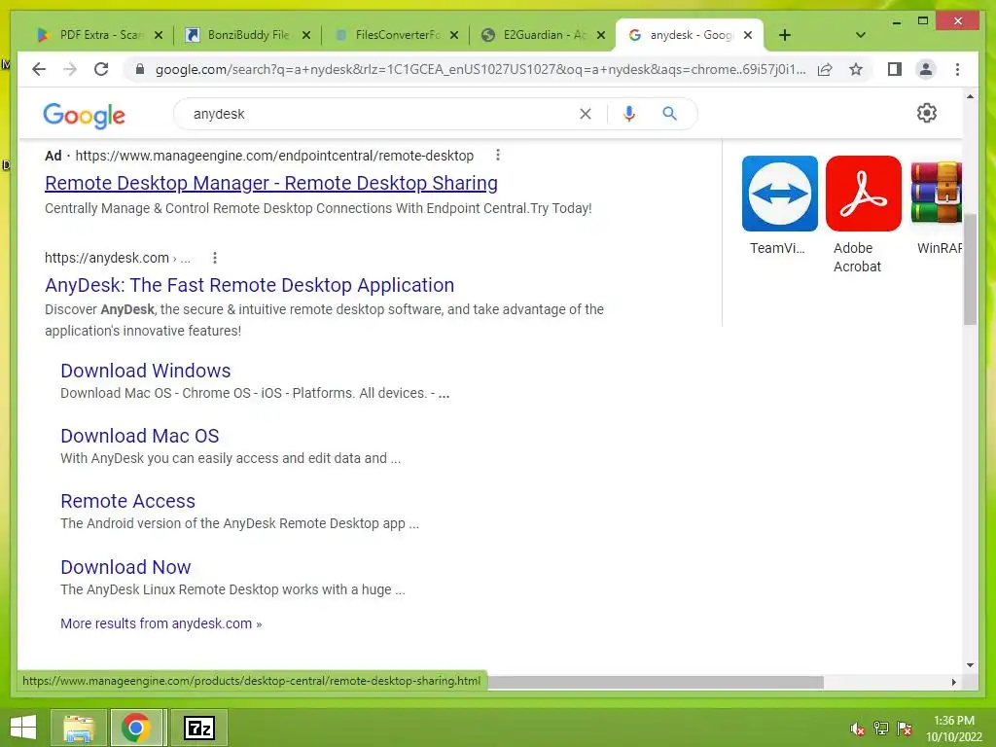
Task: Open a new browser tab
Action: [785, 35]
